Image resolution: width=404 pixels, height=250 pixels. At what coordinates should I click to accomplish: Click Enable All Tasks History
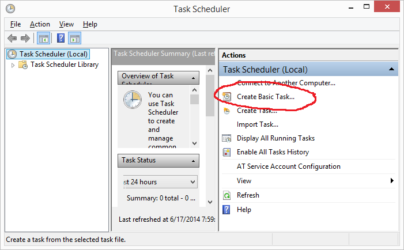tap(273, 152)
